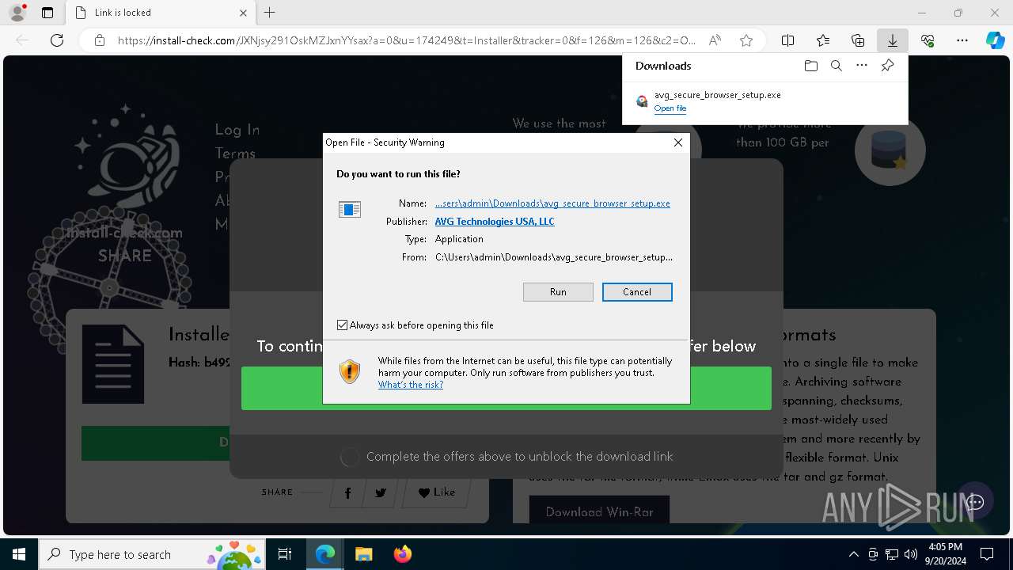The height and width of the screenshot is (570, 1013).
Task: Open the What's the risk? link
Action: point(410,385)
